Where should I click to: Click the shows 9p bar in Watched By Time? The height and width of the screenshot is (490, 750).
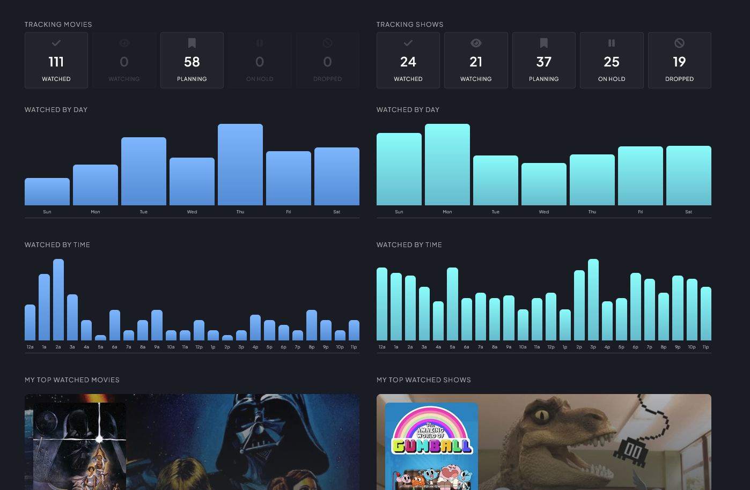pyautogui.click(x=678, y=308)
